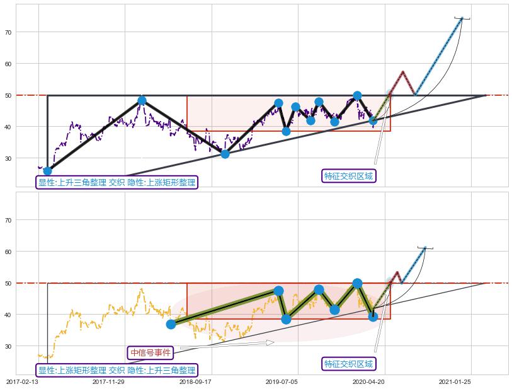Select the 2020-04-20 date tick label
512x389 pixels.
(368, 381)
